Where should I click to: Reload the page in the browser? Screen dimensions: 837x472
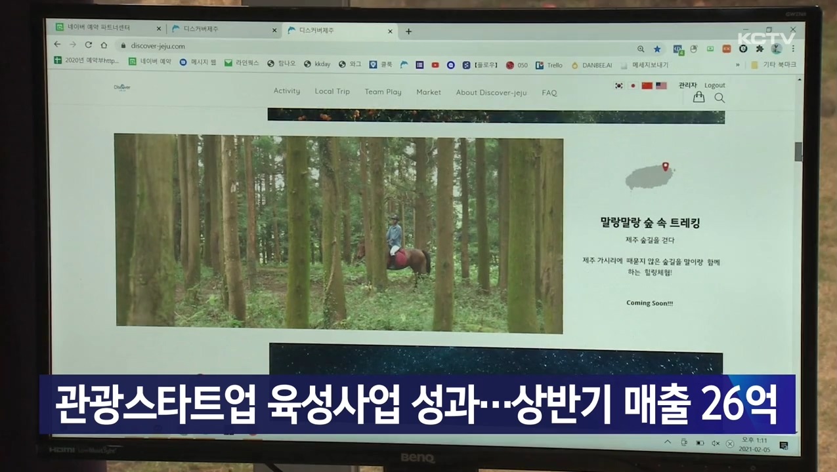tap(88, 45)
